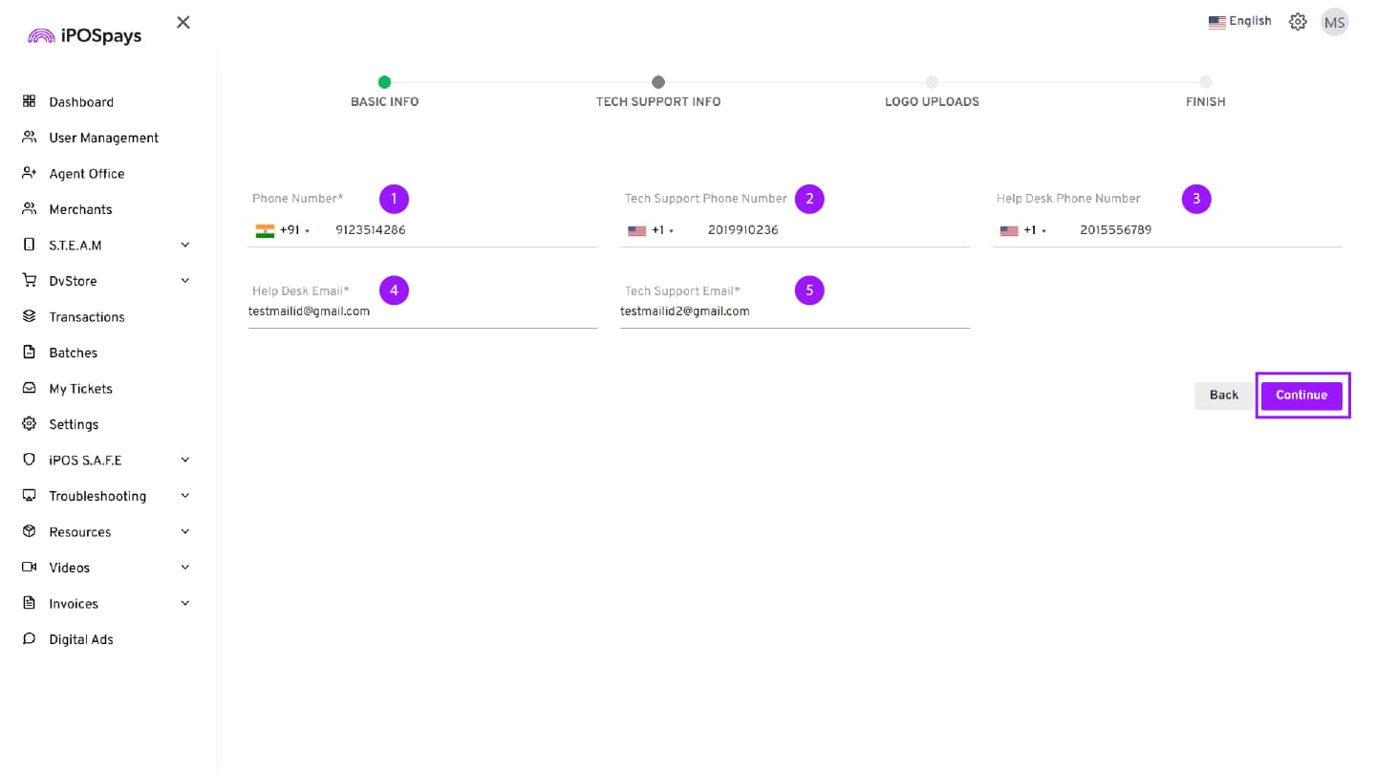Open the +91 country code dropdown

tap(284, 230)
